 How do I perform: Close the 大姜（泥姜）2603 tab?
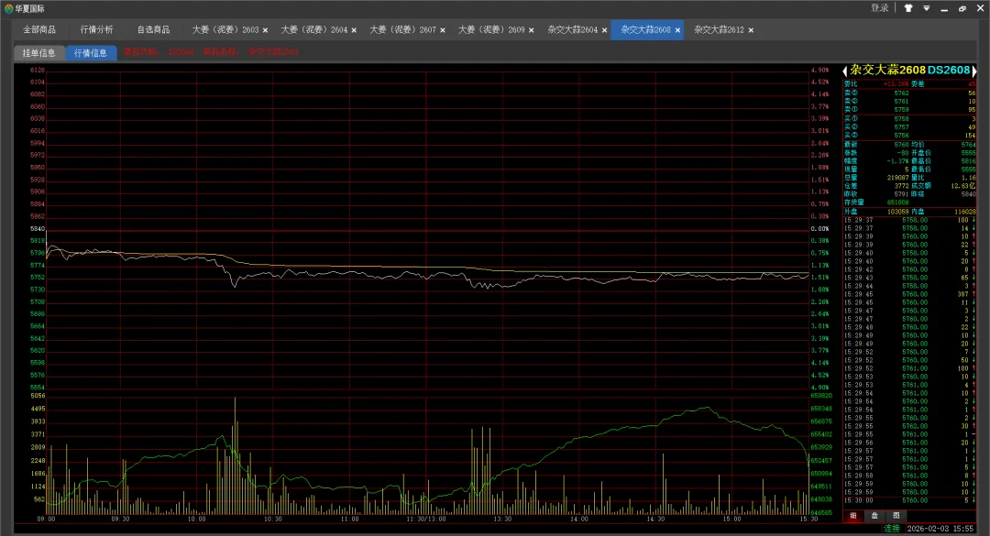click(265, 30)
